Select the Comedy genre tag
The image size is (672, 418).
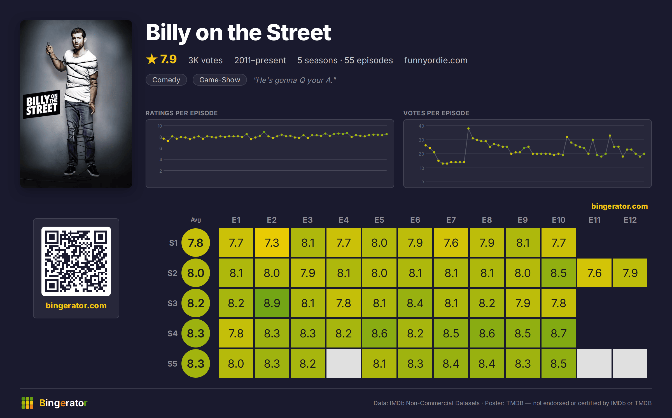[166, 80]
